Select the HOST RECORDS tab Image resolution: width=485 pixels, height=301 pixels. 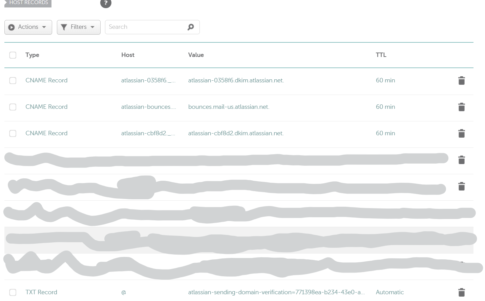pos(28,3)
